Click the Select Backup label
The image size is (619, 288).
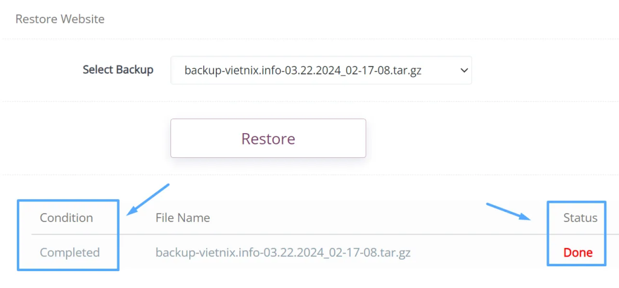click(x=118, y=70)
